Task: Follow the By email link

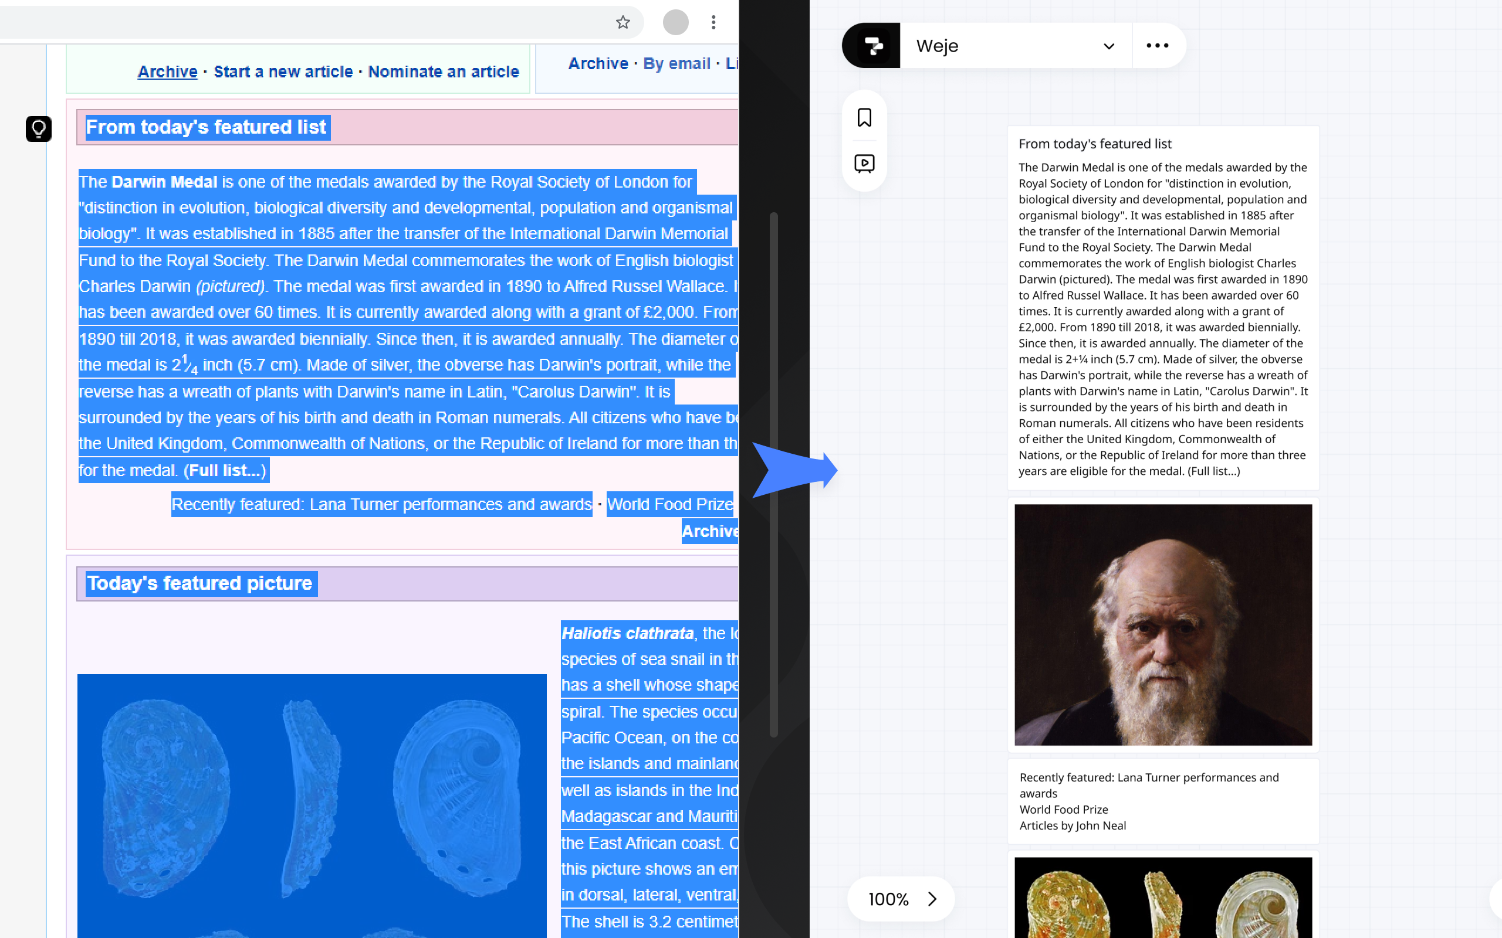Action: [x=676, y=63]
